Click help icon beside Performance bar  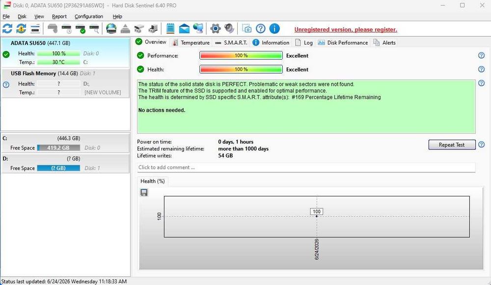481,55
